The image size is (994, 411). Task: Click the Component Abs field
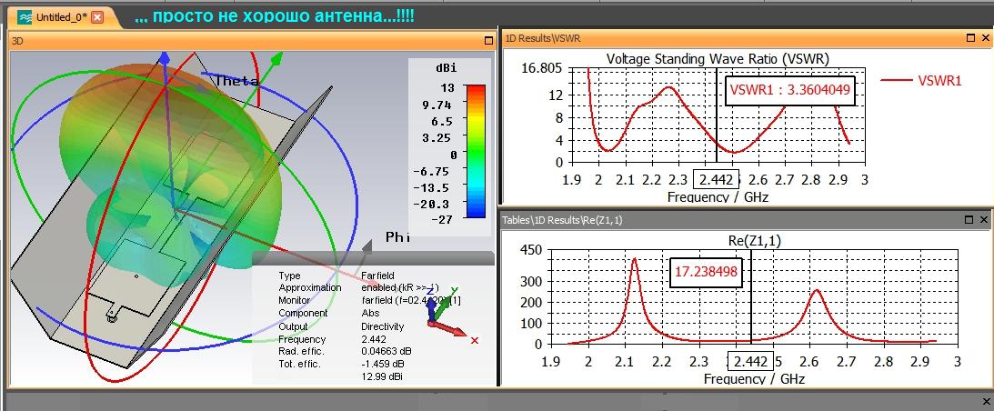tap(370, 314)
